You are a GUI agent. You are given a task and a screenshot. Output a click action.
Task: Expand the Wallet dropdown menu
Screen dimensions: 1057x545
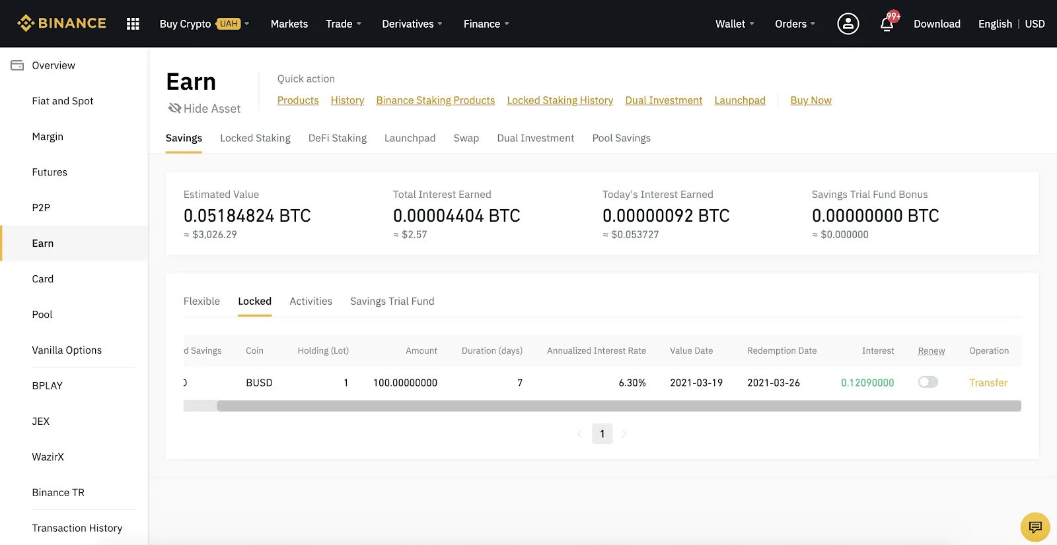click(735, 24)
